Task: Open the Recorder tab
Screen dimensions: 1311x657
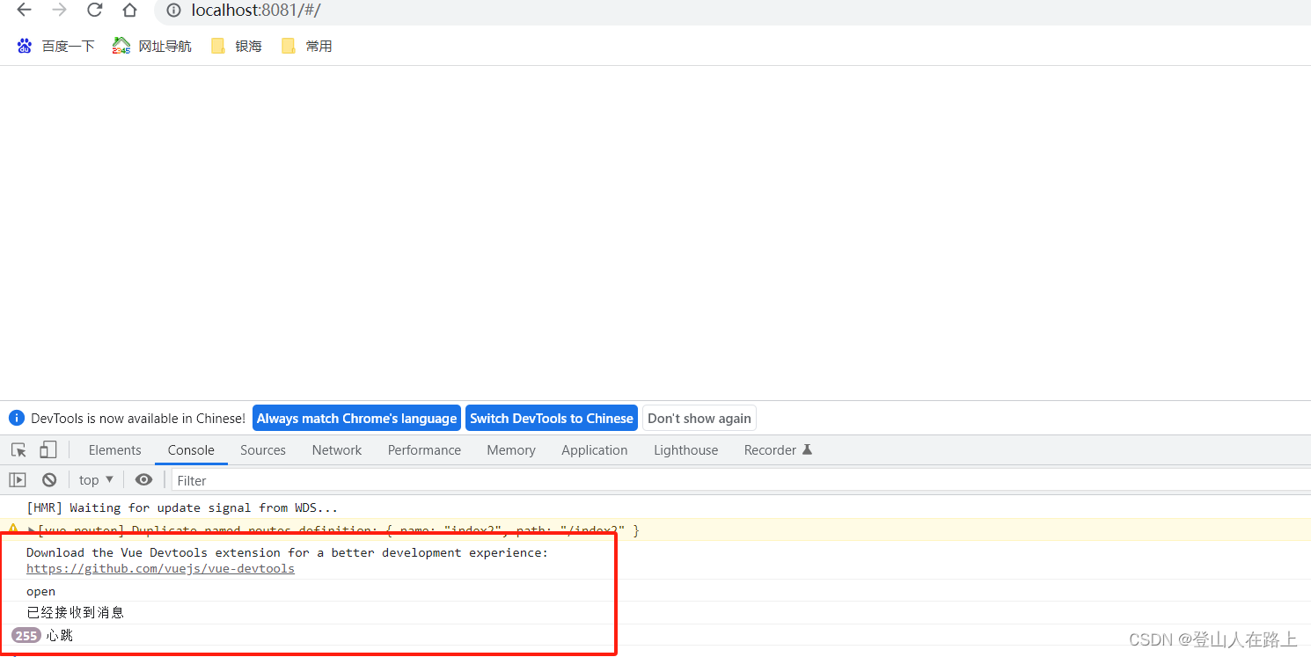Action: pyautogui.click(x=778, y=449)
